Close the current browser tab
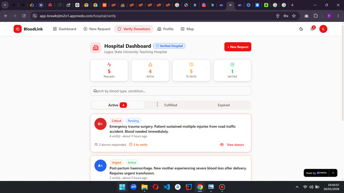The width and height of the screenshot is (344, 193). [230, 5]
